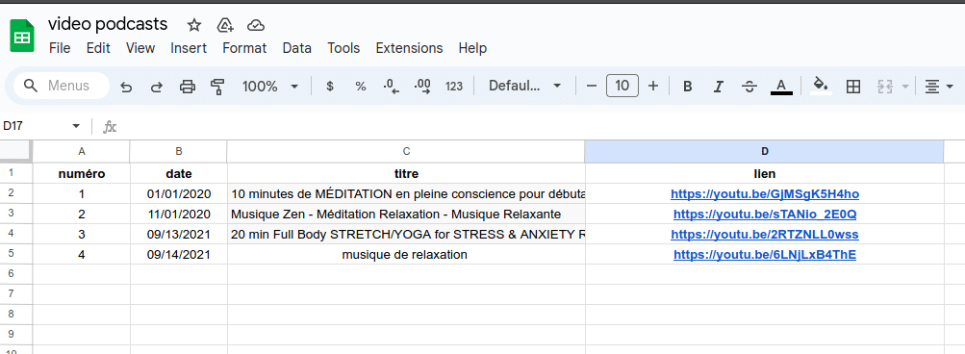Image resolution: width=965 pixels, height=354 pixels.
Task: Select the cell with date 09/13/2021
Action: pos(179,235)
